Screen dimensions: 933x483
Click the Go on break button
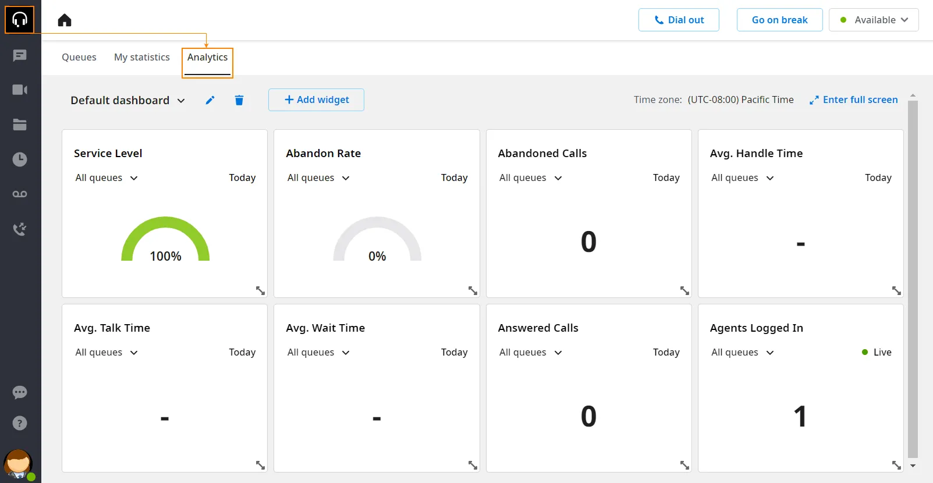tap(780, 20)
